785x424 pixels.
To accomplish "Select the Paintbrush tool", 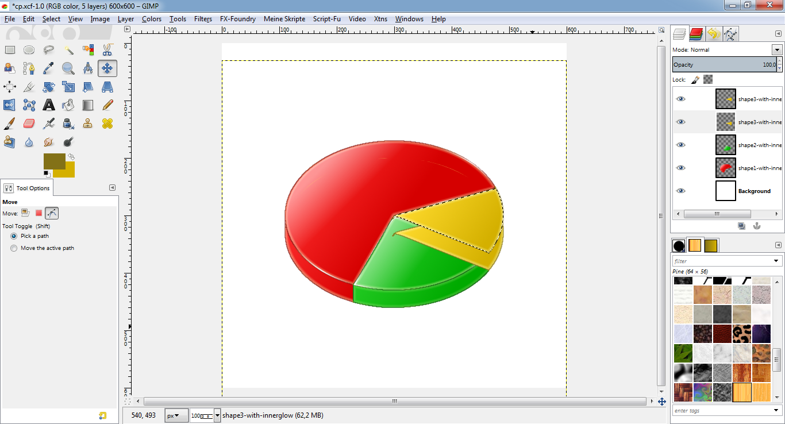I will tap(10, 124).
